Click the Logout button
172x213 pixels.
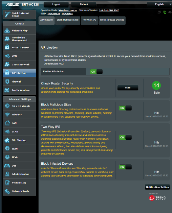coord(56,4)
